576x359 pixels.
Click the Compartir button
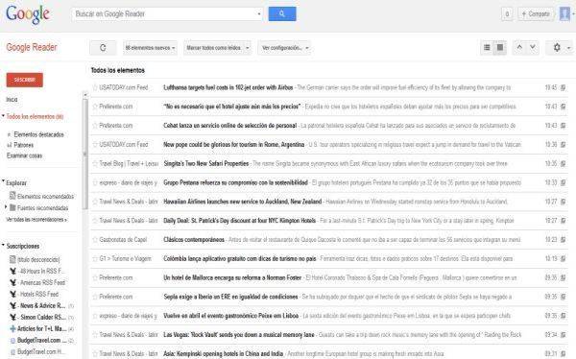click(536, 14)
